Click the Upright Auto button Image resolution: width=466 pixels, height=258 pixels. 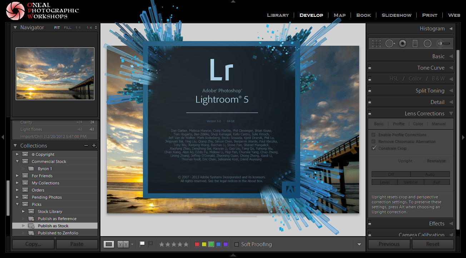pyautogui.click(x=430, y=174)
